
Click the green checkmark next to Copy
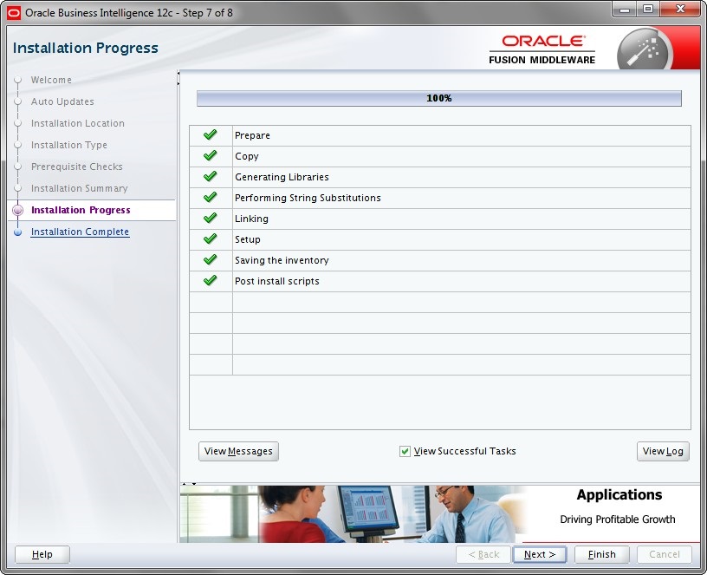[x=211, y=156]
